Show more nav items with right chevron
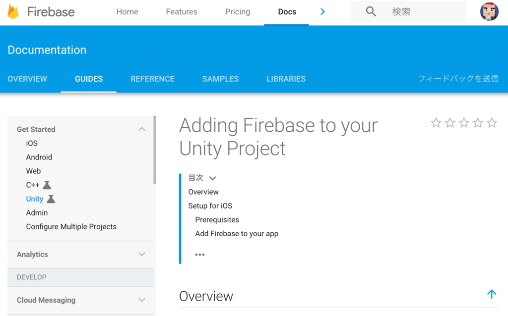508x316 pixels. coord(322,12)
